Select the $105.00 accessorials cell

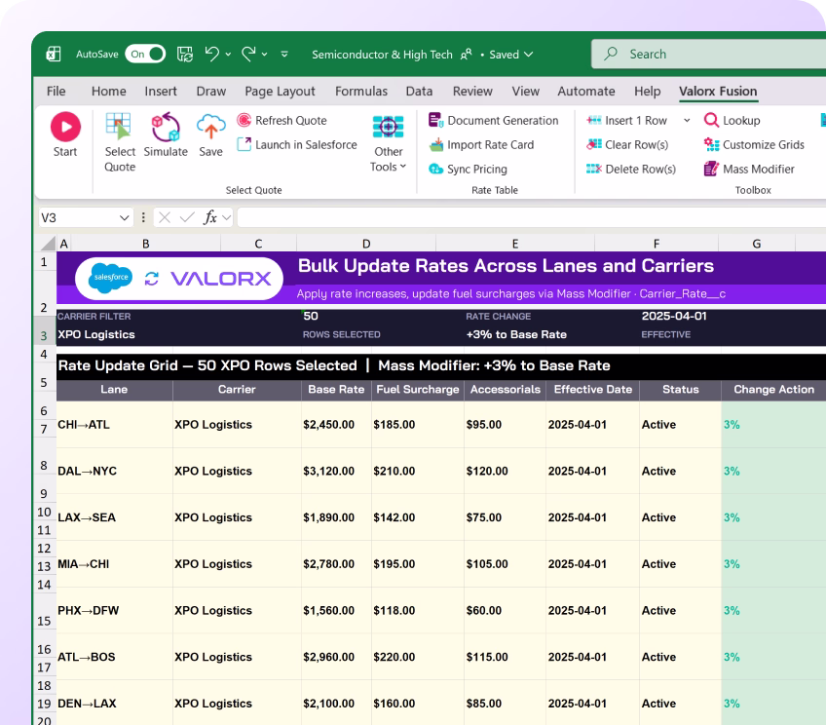(x=505, y=564)
